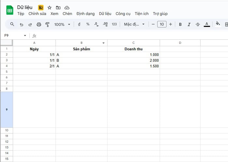
Task: Undo the last action
Action: pyautogui.click(x=21, y=24)
